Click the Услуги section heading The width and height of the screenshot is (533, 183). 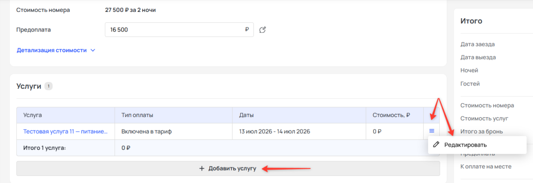coord(29,86)
